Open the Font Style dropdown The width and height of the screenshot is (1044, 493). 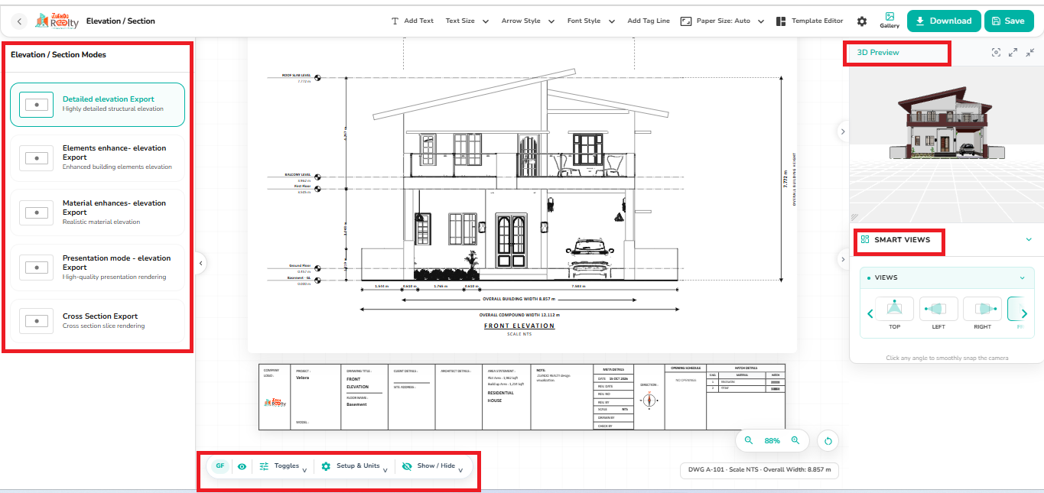(591, 21)
